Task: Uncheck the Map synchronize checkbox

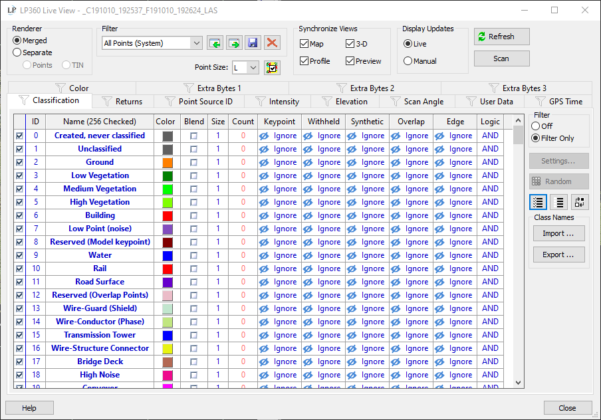Action: tap(304, 44)
